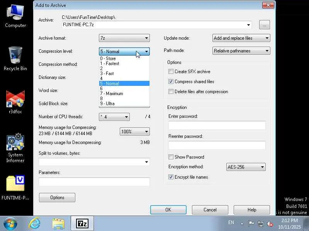Click the Cancel button
Viewport: 309px width, 231px height.
tap(210, 210)
